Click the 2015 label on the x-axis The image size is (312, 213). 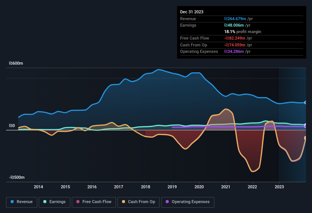[65, 187]
